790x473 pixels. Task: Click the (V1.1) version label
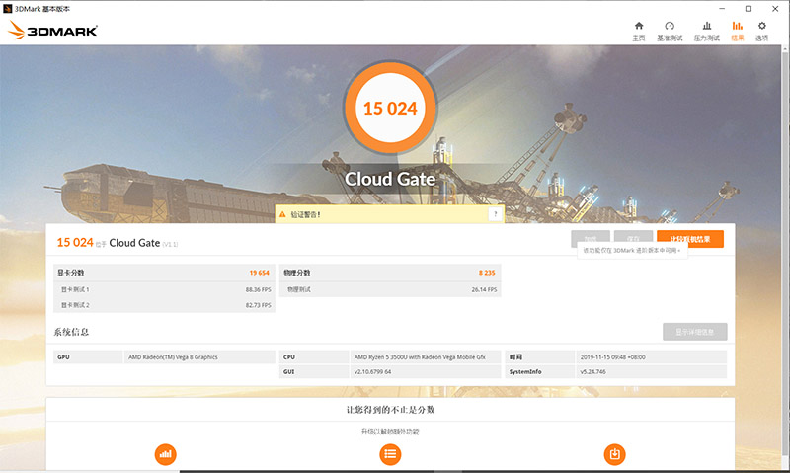point(170,244)
